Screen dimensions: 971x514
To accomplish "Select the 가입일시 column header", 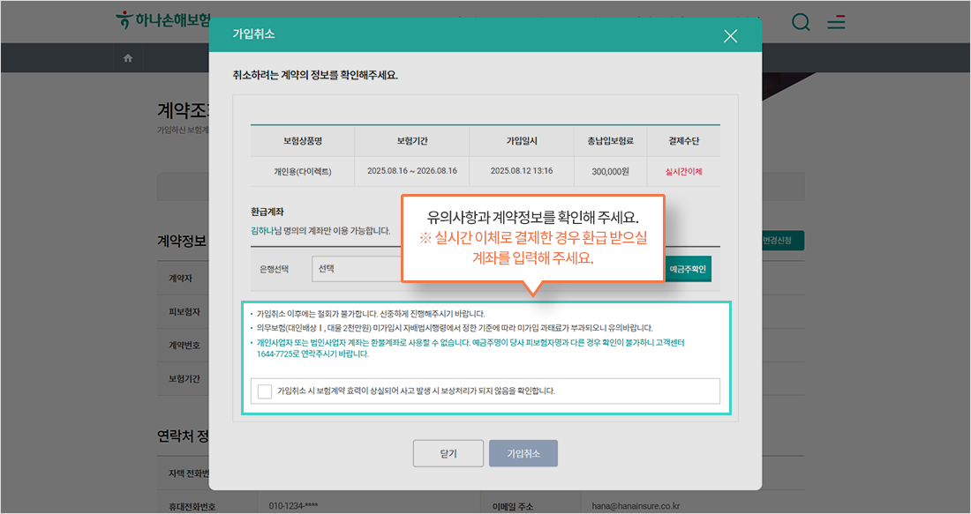I will click(x=522, y=141).
